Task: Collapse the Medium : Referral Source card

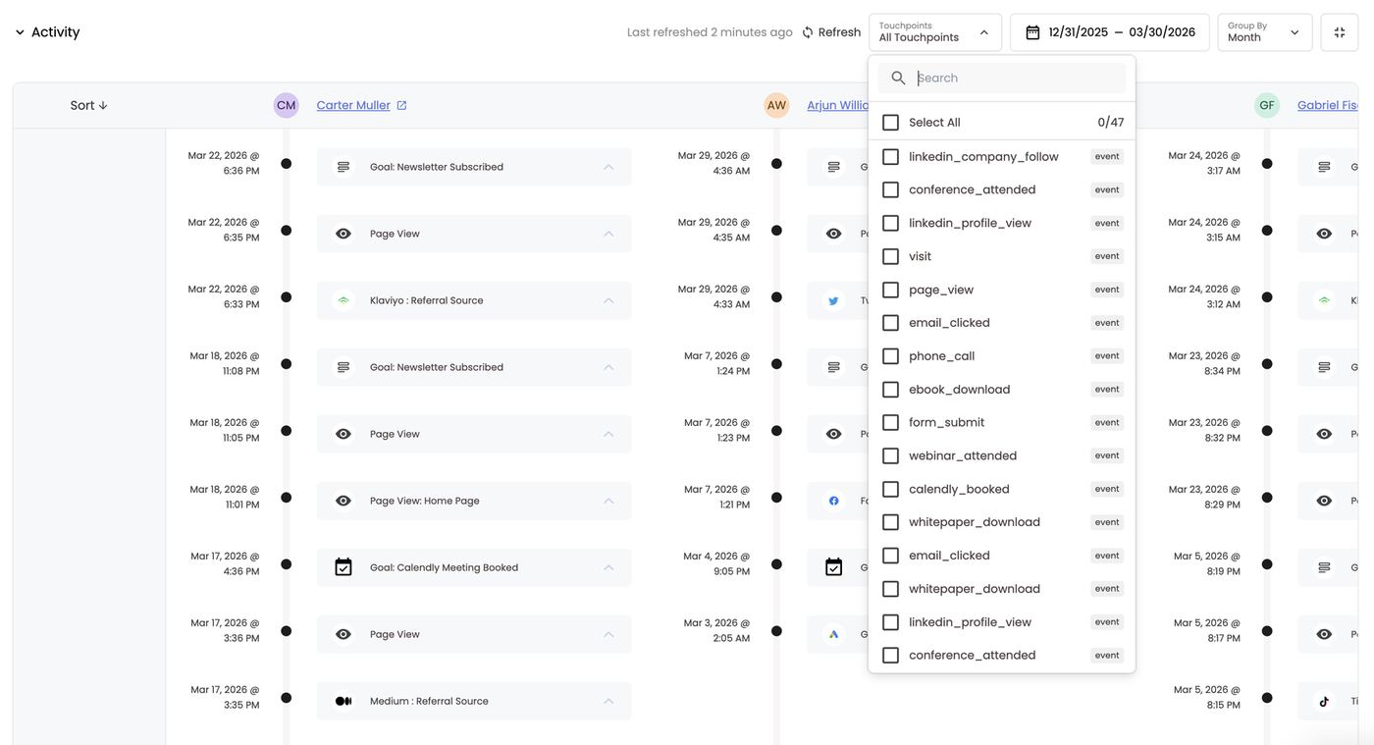Action: 608,701
